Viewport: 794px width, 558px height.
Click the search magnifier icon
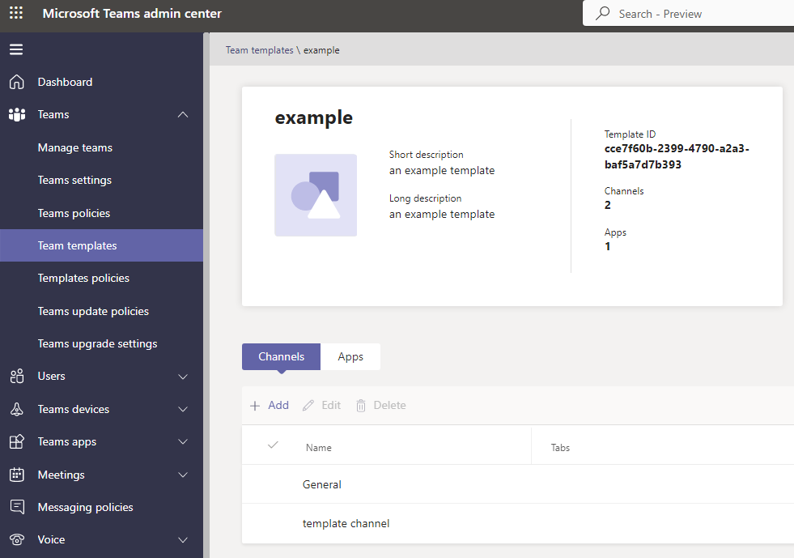point(603,13)
